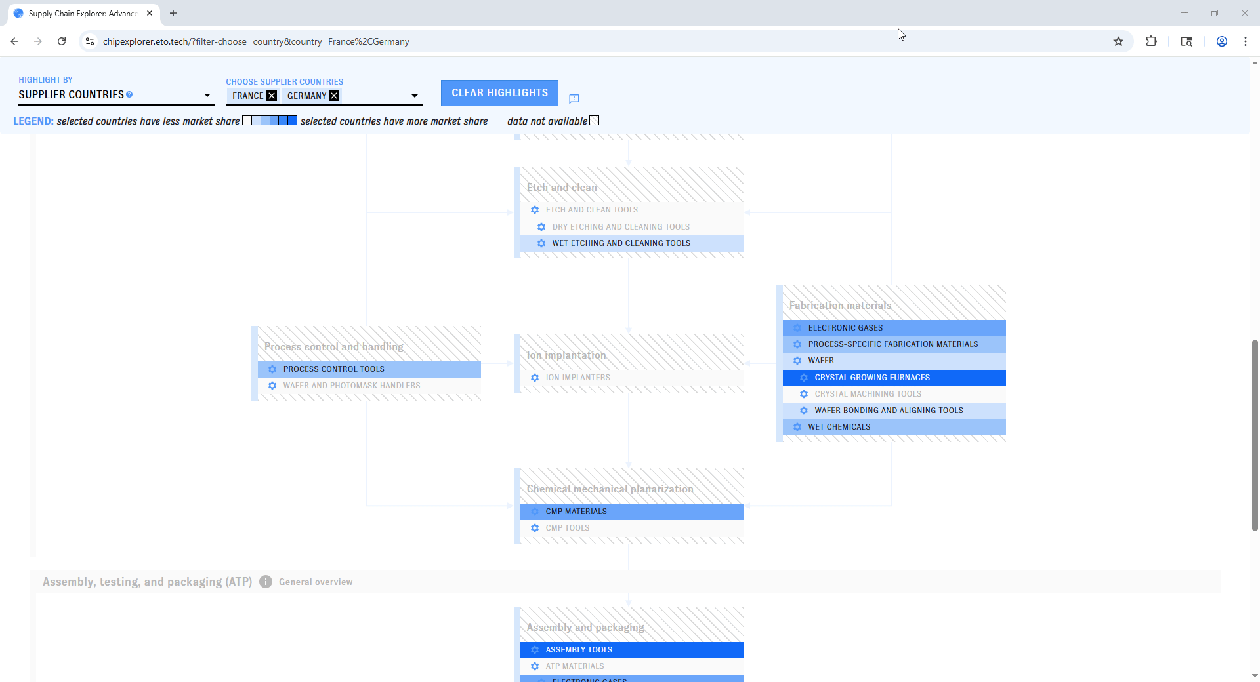Select Crystal Machining Tools row

tap(894, 394)
